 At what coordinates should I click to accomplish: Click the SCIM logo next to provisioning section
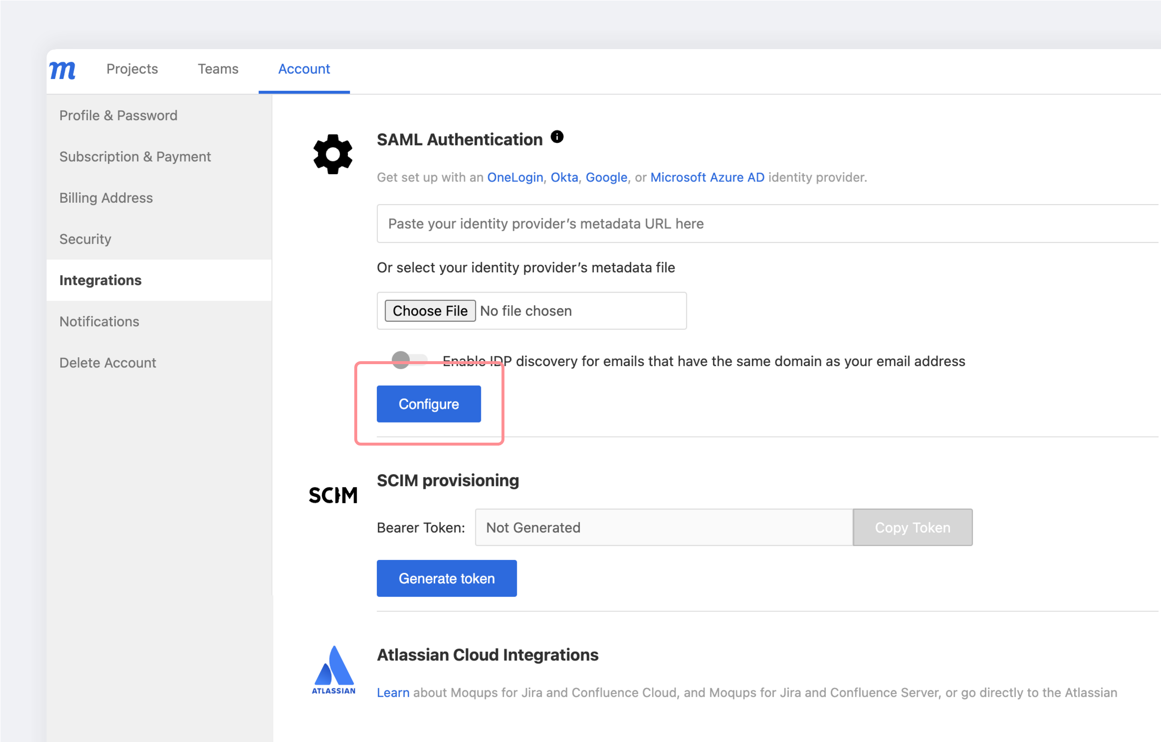[x=333, y=494]
